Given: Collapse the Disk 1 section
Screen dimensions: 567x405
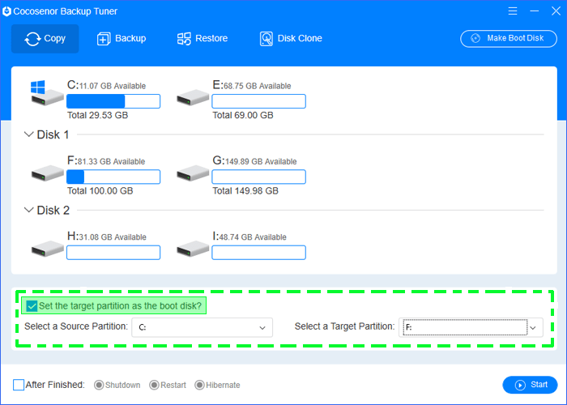Looking at the screenshot, I should coord(28,134).
